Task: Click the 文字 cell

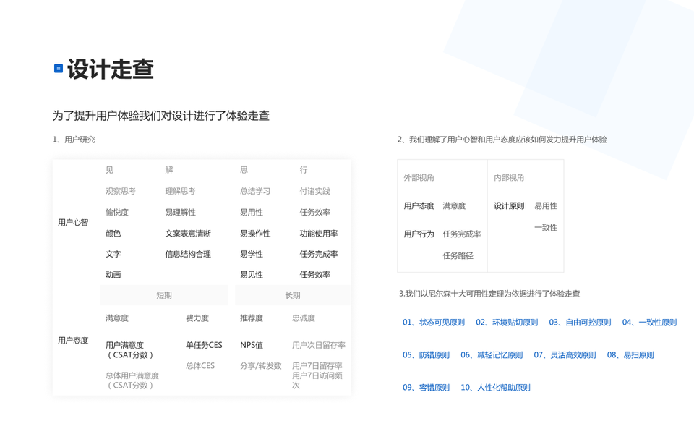Action: click(x=113, y=254)
